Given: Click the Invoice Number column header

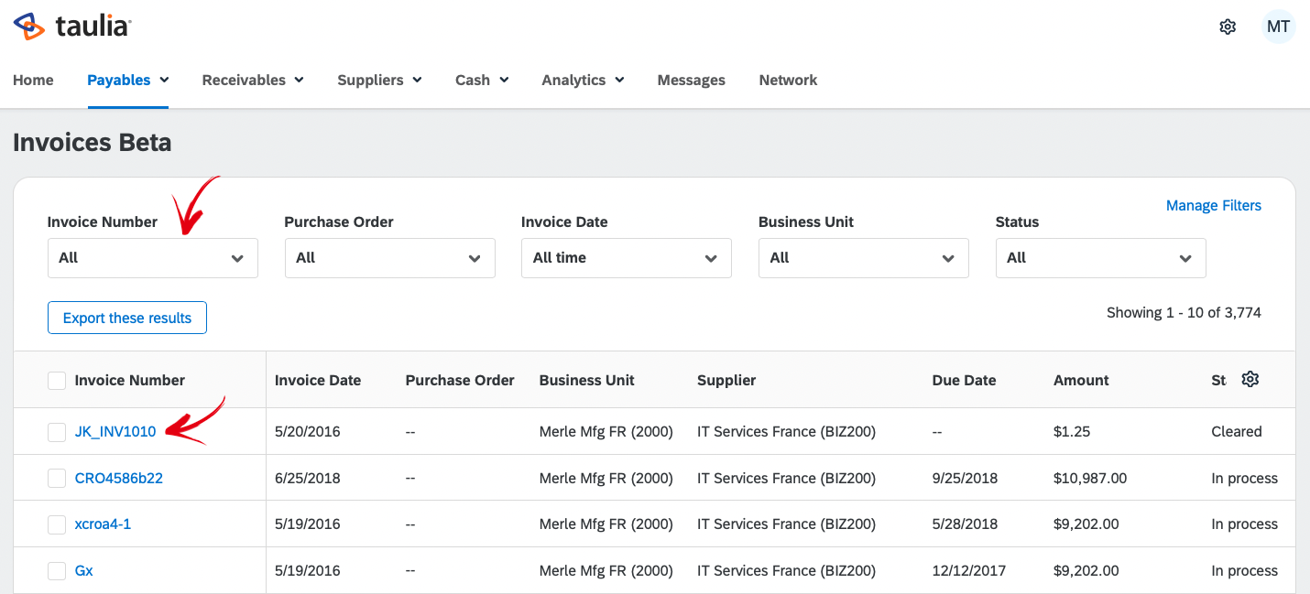Looking at the screenshot, I should (x=130, y=380).
